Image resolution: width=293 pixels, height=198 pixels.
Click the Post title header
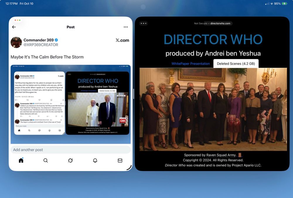coord(71,27)
